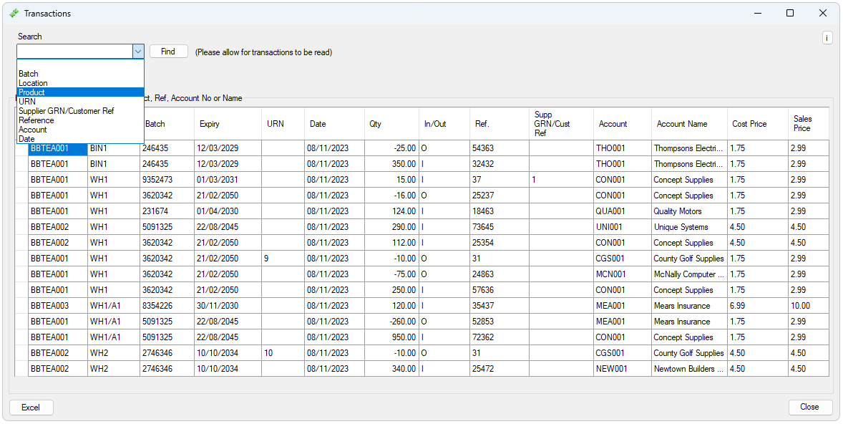The height and width of the screenshot is (424, 843).
Task: Pick the highlighted 'Product' option
Action: tap(32, 92)
